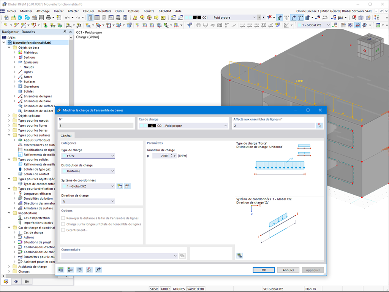Click the Annuler button
This screenshot has width=389, height=292.
[288, 270]
